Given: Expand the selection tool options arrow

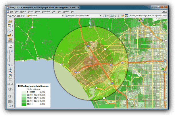Looking at the screenshot, I should pyautogui.click(x=13, y=26).
